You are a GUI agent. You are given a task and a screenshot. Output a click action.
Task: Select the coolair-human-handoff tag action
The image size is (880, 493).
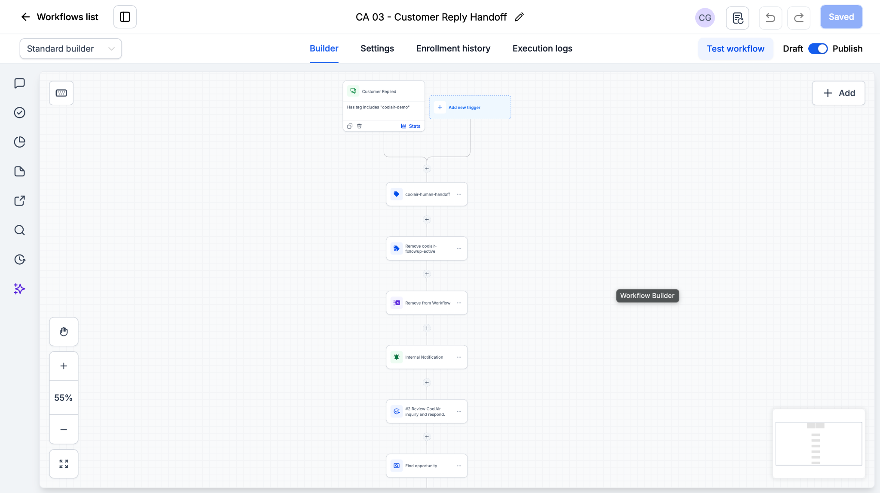pos(427,194)
